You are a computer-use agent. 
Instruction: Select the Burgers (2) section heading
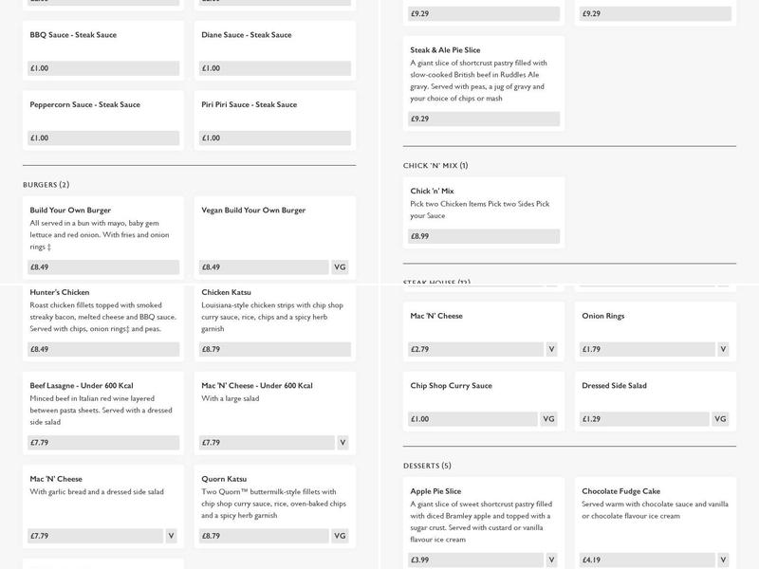click(46, 185)
